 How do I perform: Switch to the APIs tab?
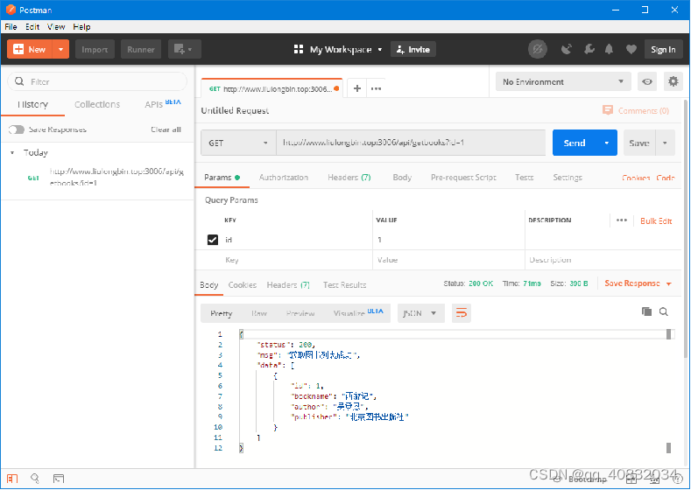163,104
